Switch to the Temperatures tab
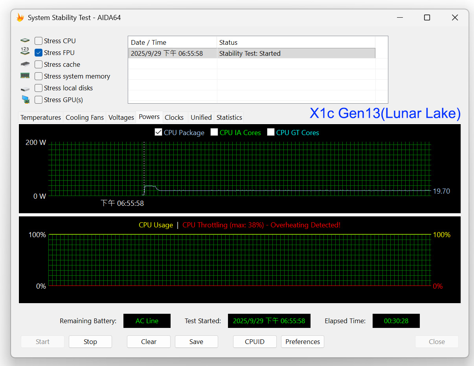 tap(41, 117)
